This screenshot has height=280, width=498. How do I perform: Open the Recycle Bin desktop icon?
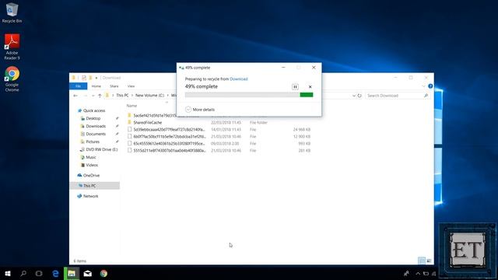click(x=12, y=12)
